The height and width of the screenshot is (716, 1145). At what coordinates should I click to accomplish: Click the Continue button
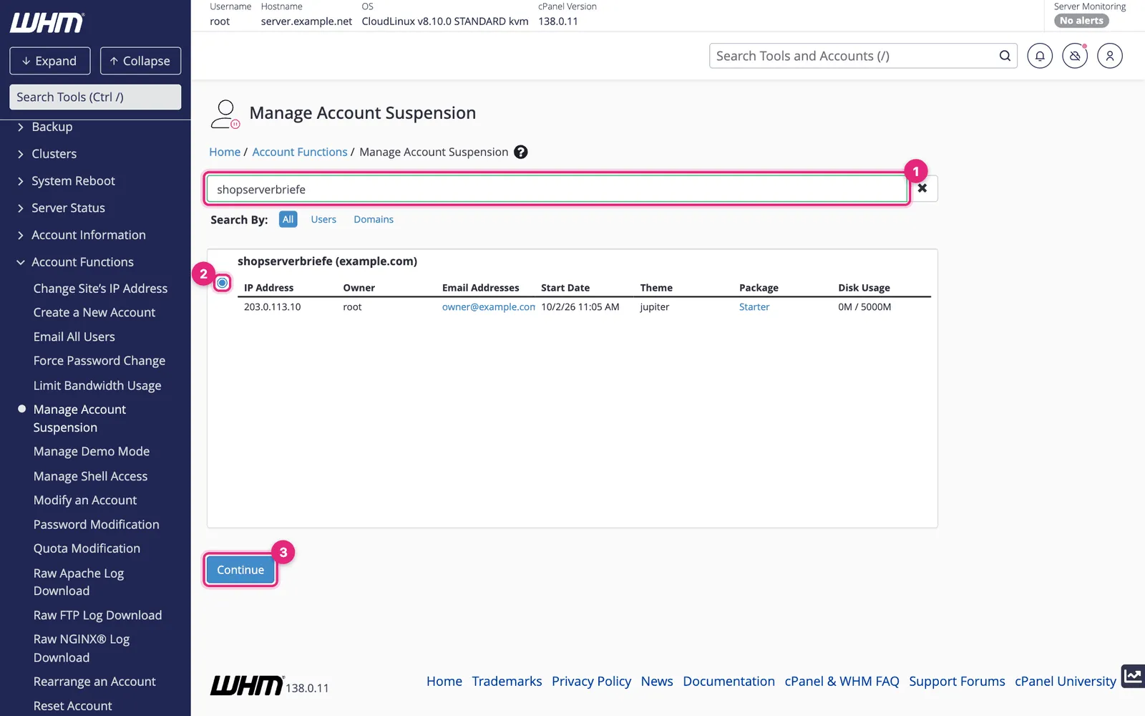240,570
